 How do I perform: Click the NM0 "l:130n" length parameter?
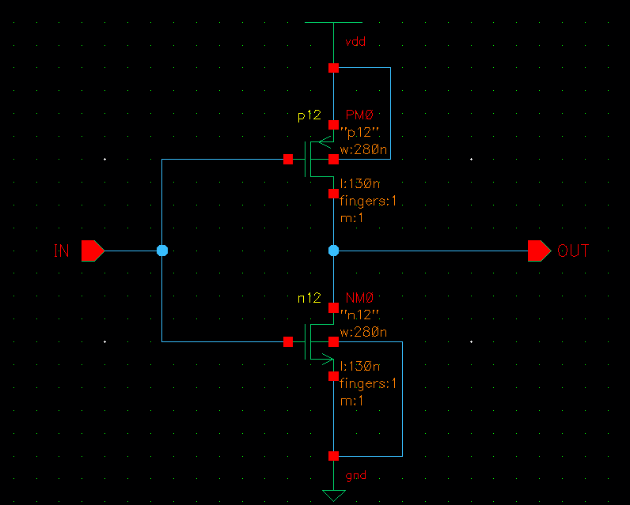360,366
